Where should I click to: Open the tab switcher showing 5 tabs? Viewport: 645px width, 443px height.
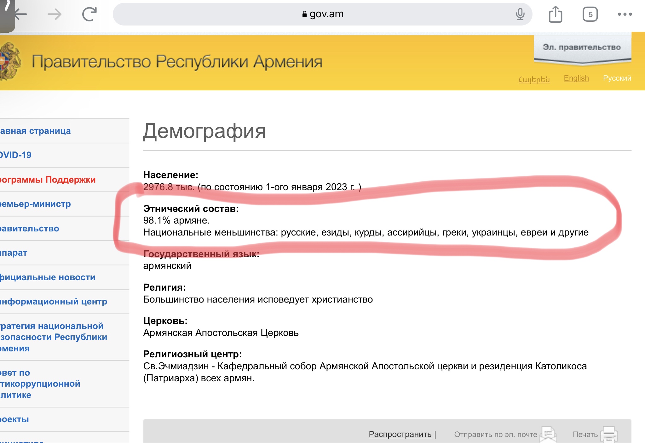590,14
